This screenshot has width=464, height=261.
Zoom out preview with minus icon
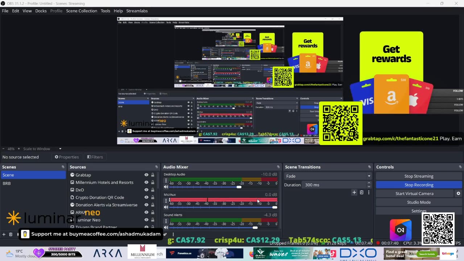(x=3, y=149)
